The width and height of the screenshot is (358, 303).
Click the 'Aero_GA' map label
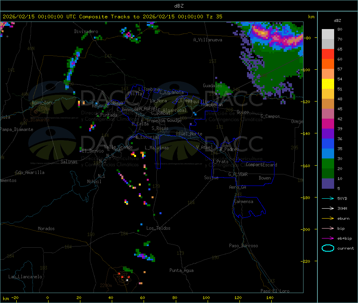click(237, 187)
